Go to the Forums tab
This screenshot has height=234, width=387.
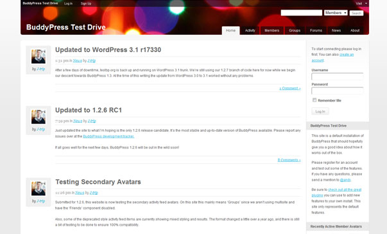pyautogui.click(x=316, y=31)
